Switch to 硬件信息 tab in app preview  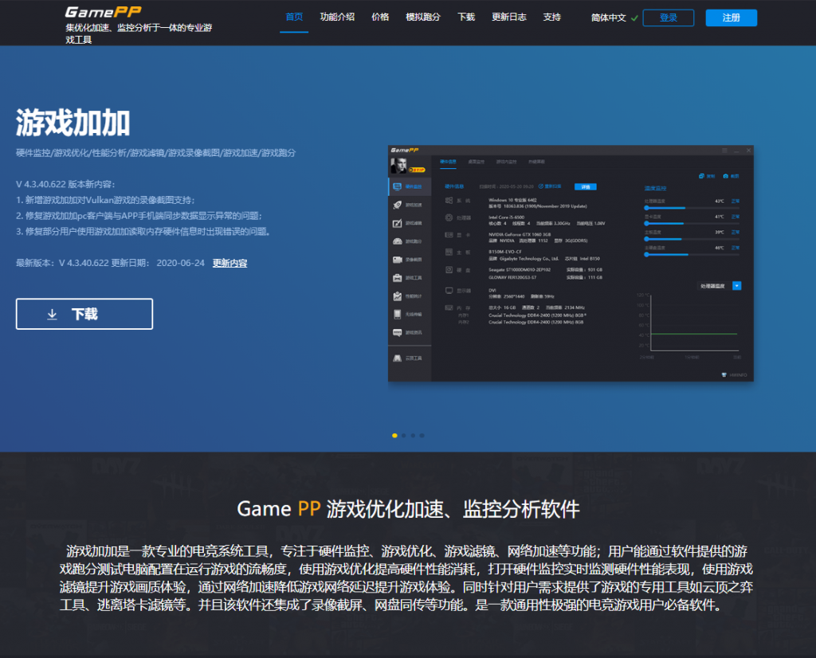pos(448,162)
